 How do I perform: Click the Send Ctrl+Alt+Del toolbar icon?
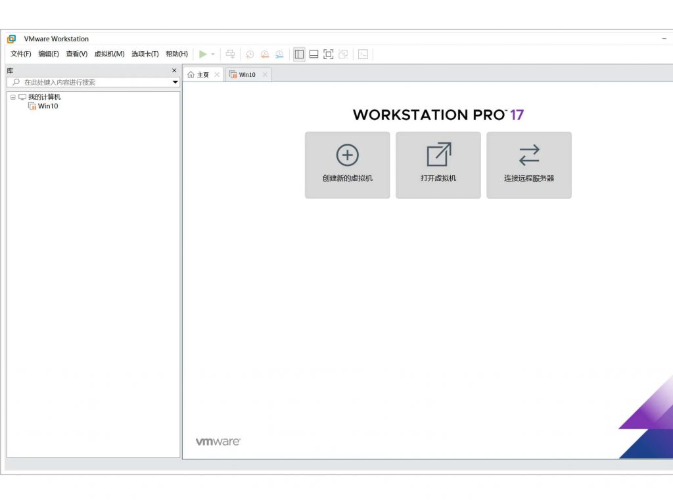click(x=230, y=54)
